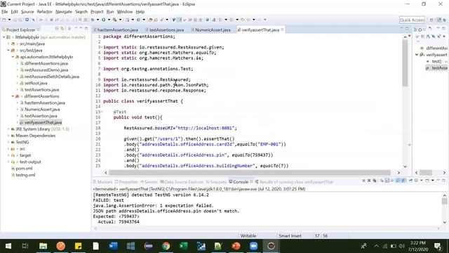The height and width of the screenshot is (253, 449).
Task: Click Open Perspective icon beside Quick Access
Action: pos(431,20)
